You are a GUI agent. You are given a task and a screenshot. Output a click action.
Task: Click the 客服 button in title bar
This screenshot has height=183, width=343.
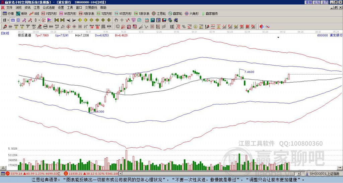point(308,2)
